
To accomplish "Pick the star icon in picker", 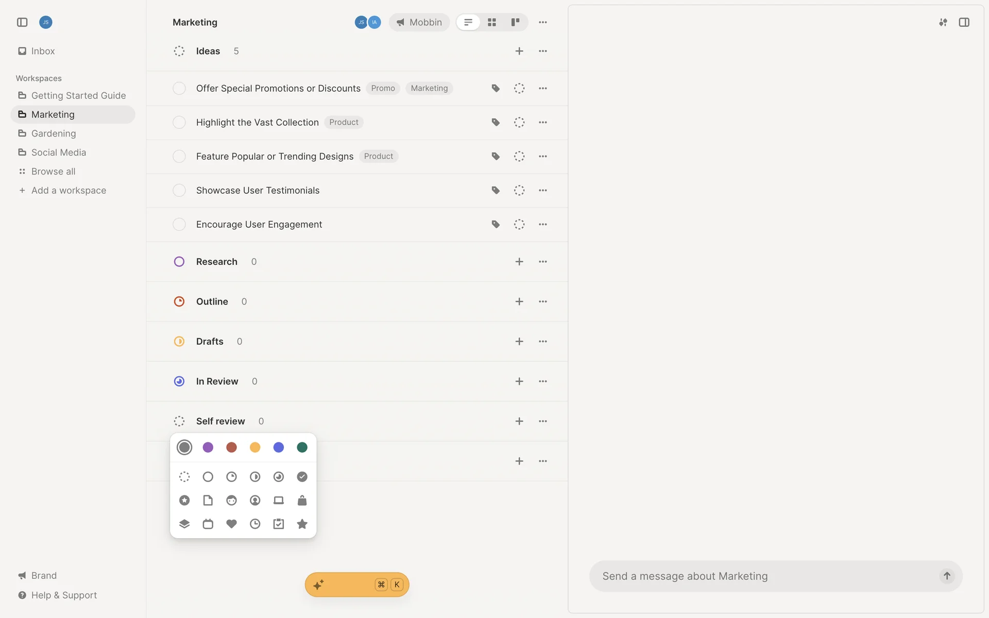I will [302, 524].
